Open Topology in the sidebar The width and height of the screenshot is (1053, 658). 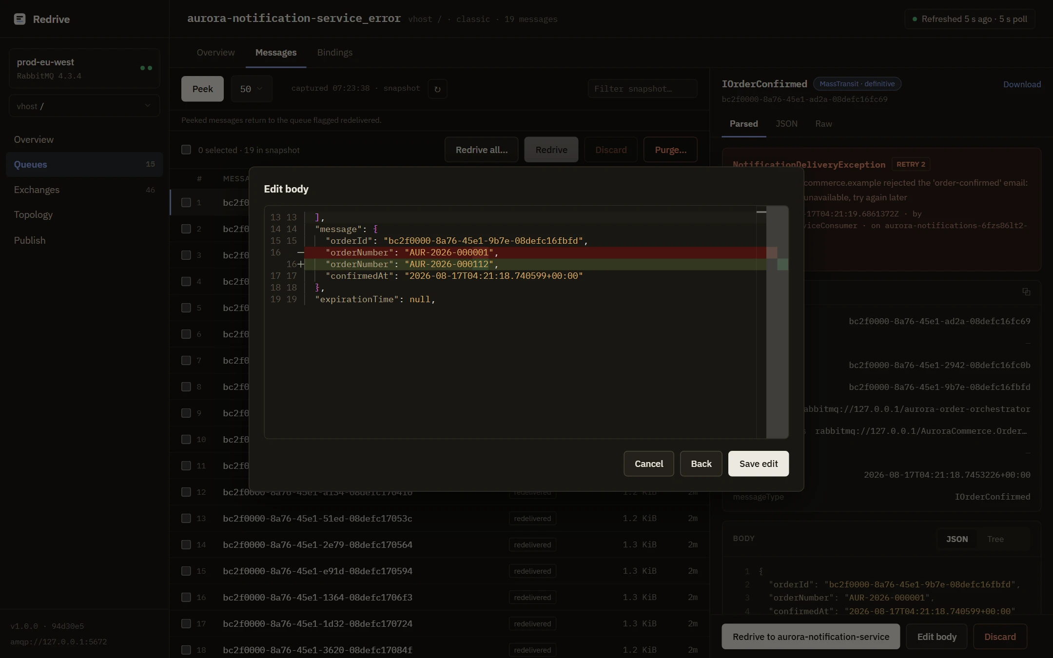[84, 214]
